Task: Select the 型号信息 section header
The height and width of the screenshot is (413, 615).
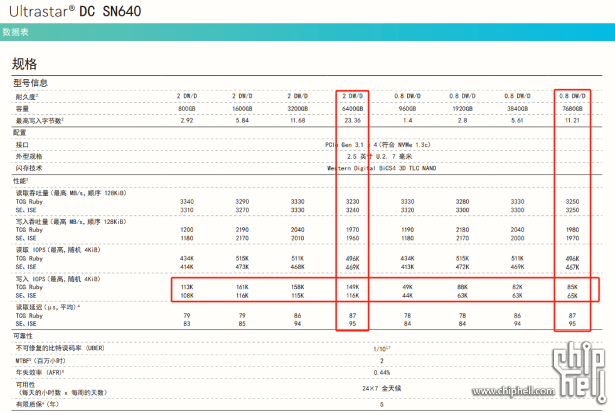Action: tap(30, 83)
